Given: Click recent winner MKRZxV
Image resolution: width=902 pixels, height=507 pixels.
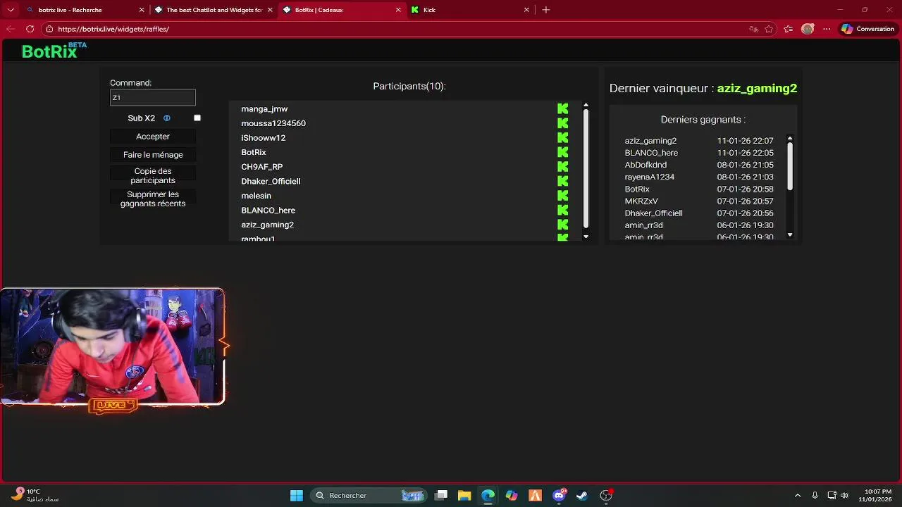Looking at the screenshot, I should coord(641,201).
